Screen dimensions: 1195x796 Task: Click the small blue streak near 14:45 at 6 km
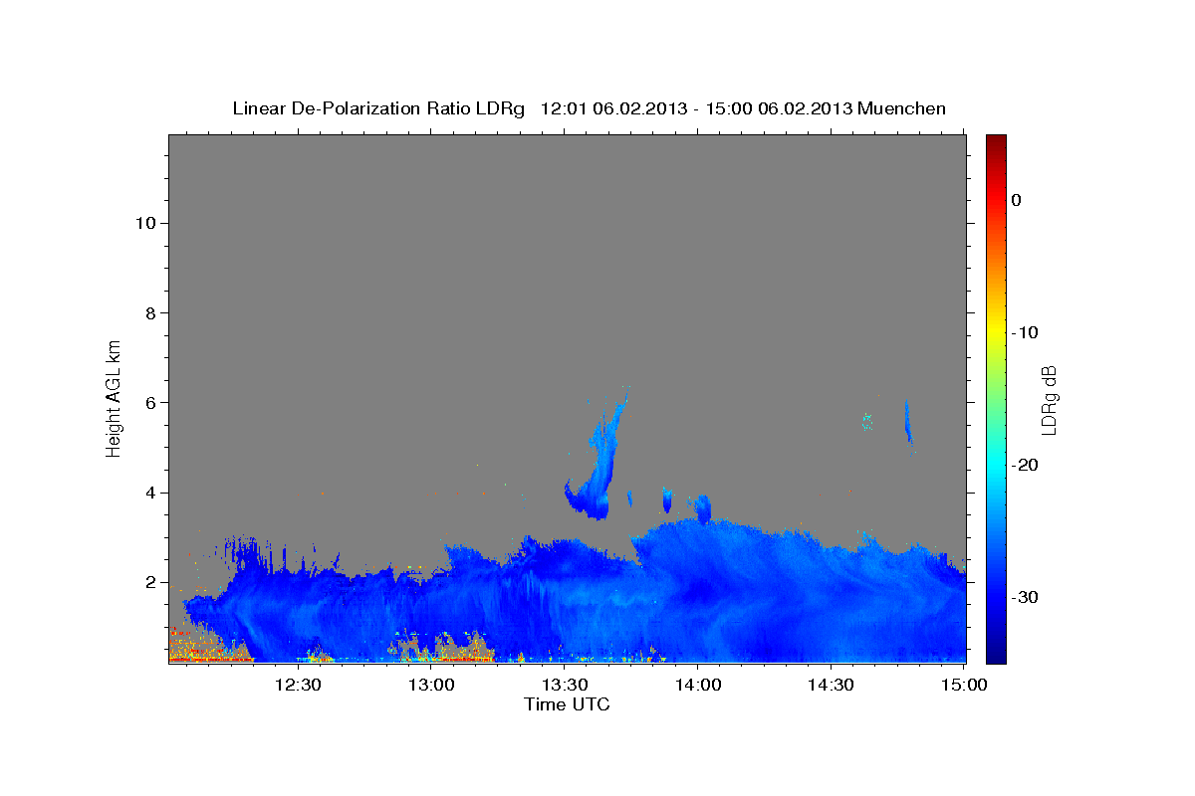[x=908, y=423]
